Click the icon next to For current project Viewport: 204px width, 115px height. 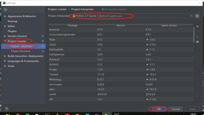[103, 9]
